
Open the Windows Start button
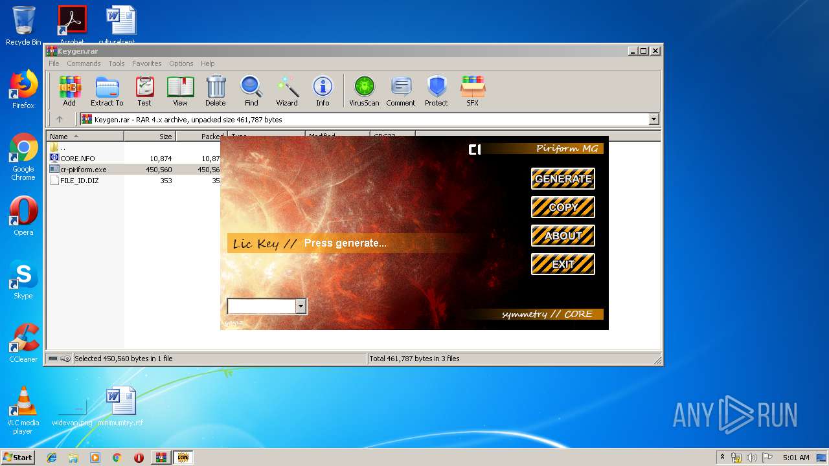point(17,458)
